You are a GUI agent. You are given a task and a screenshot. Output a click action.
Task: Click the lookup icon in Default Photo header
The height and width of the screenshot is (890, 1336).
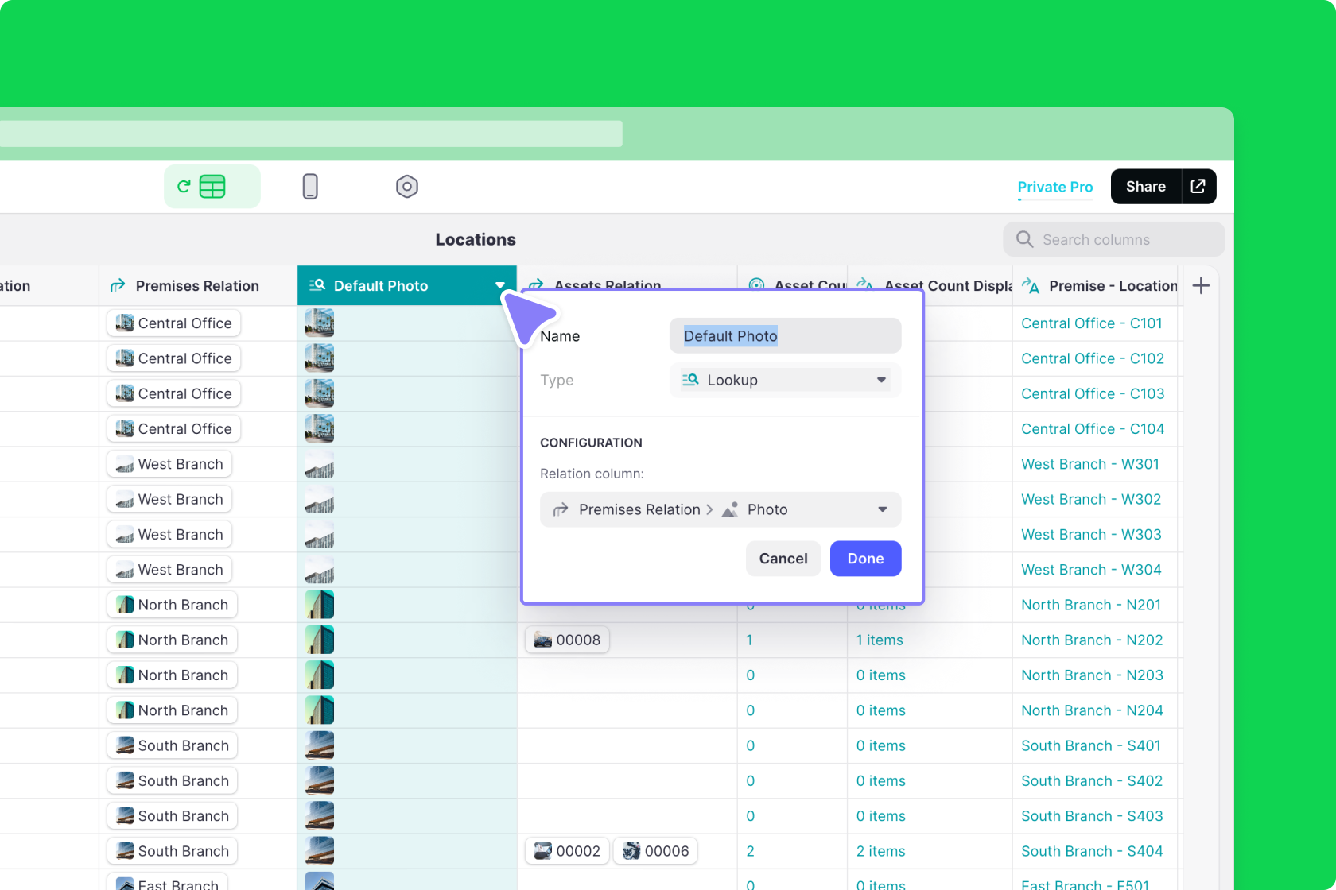(317, 285)
